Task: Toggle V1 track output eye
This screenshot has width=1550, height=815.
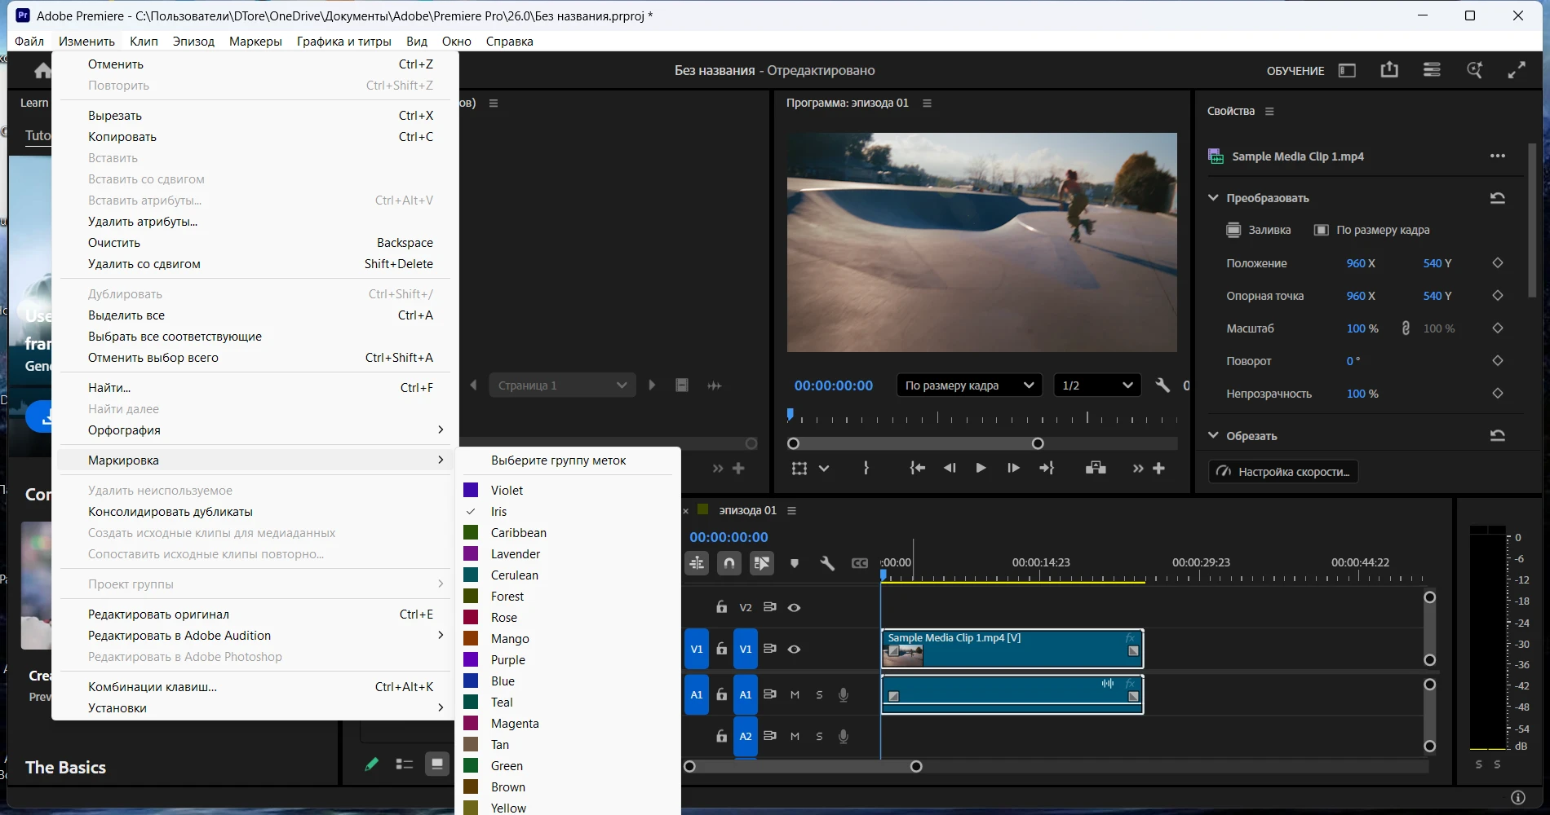Action: point(794,650)
